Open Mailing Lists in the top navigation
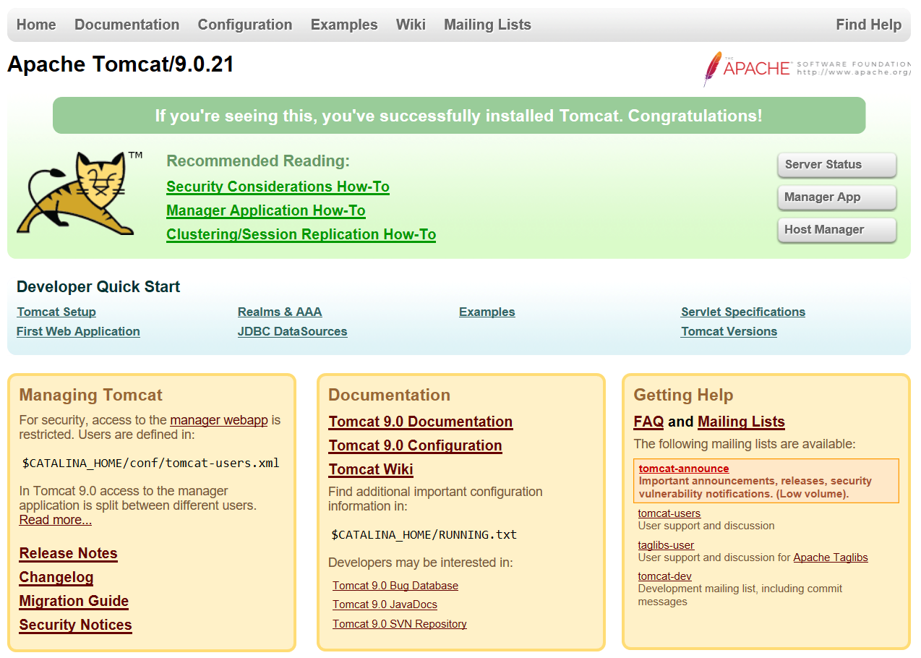This screenshot has height=658, width=921. 487,25
